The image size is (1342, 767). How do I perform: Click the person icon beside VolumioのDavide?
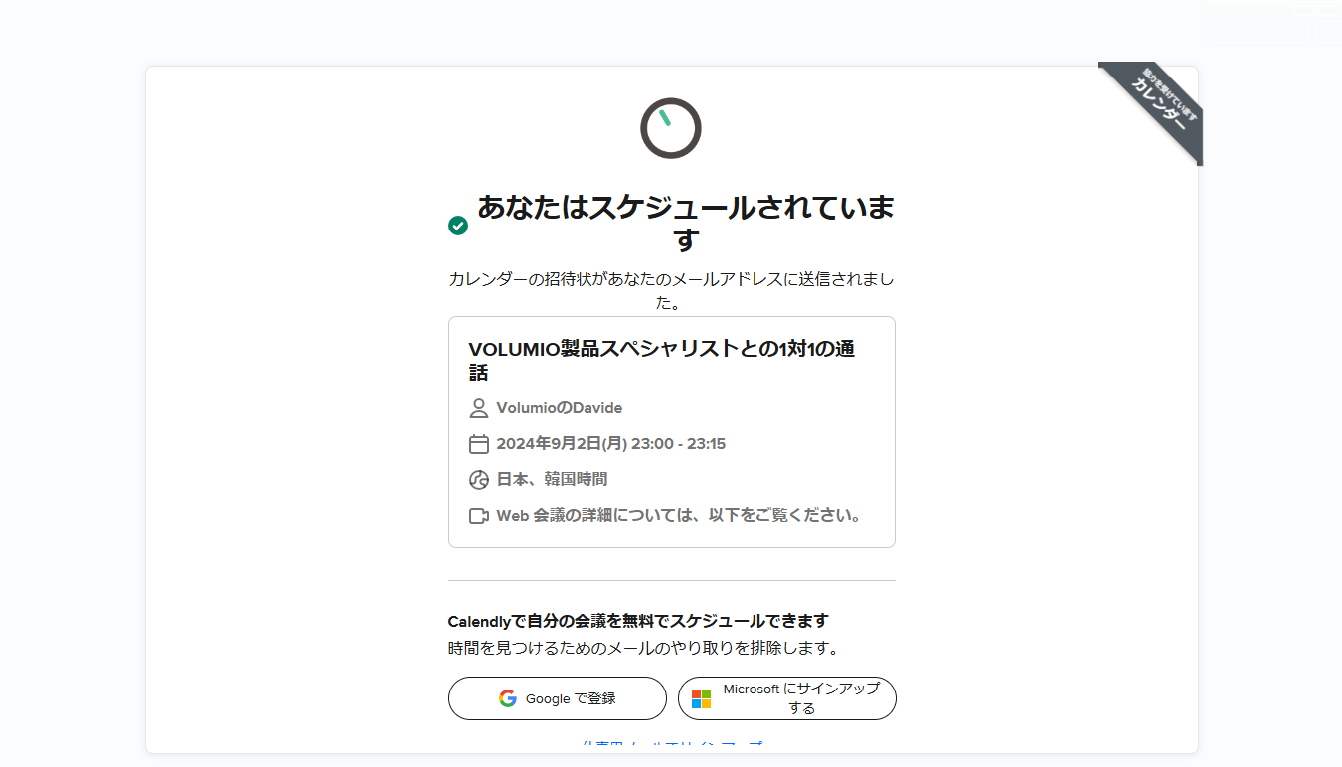click(x=479, y=408)
